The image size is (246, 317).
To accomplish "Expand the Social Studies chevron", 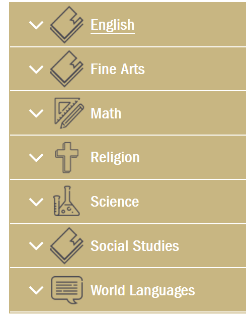I will (x=36, y=246).
